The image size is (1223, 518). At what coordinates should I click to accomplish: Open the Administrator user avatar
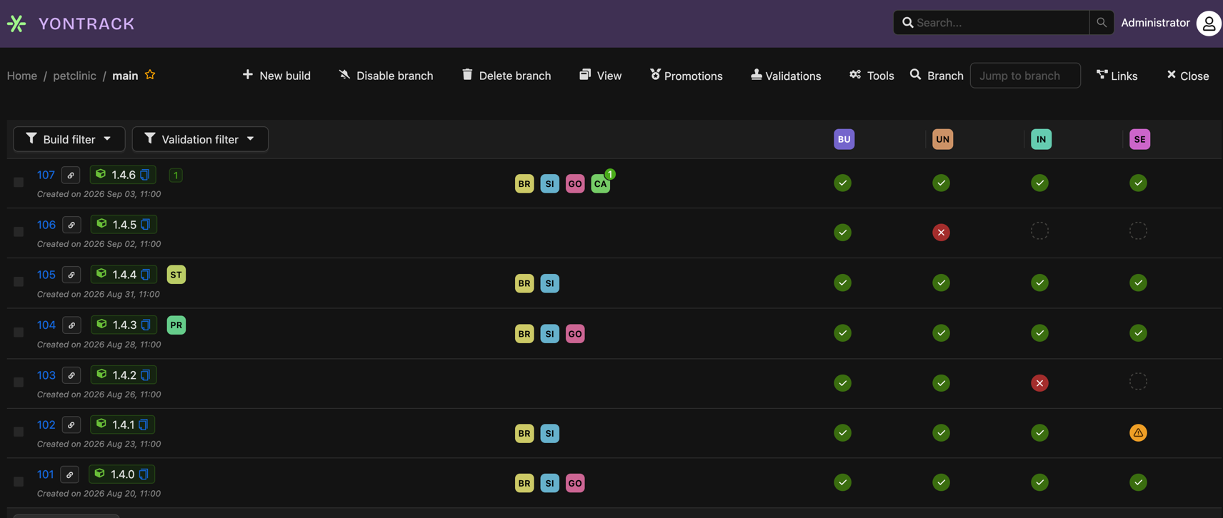click(x=1209, y=23)
